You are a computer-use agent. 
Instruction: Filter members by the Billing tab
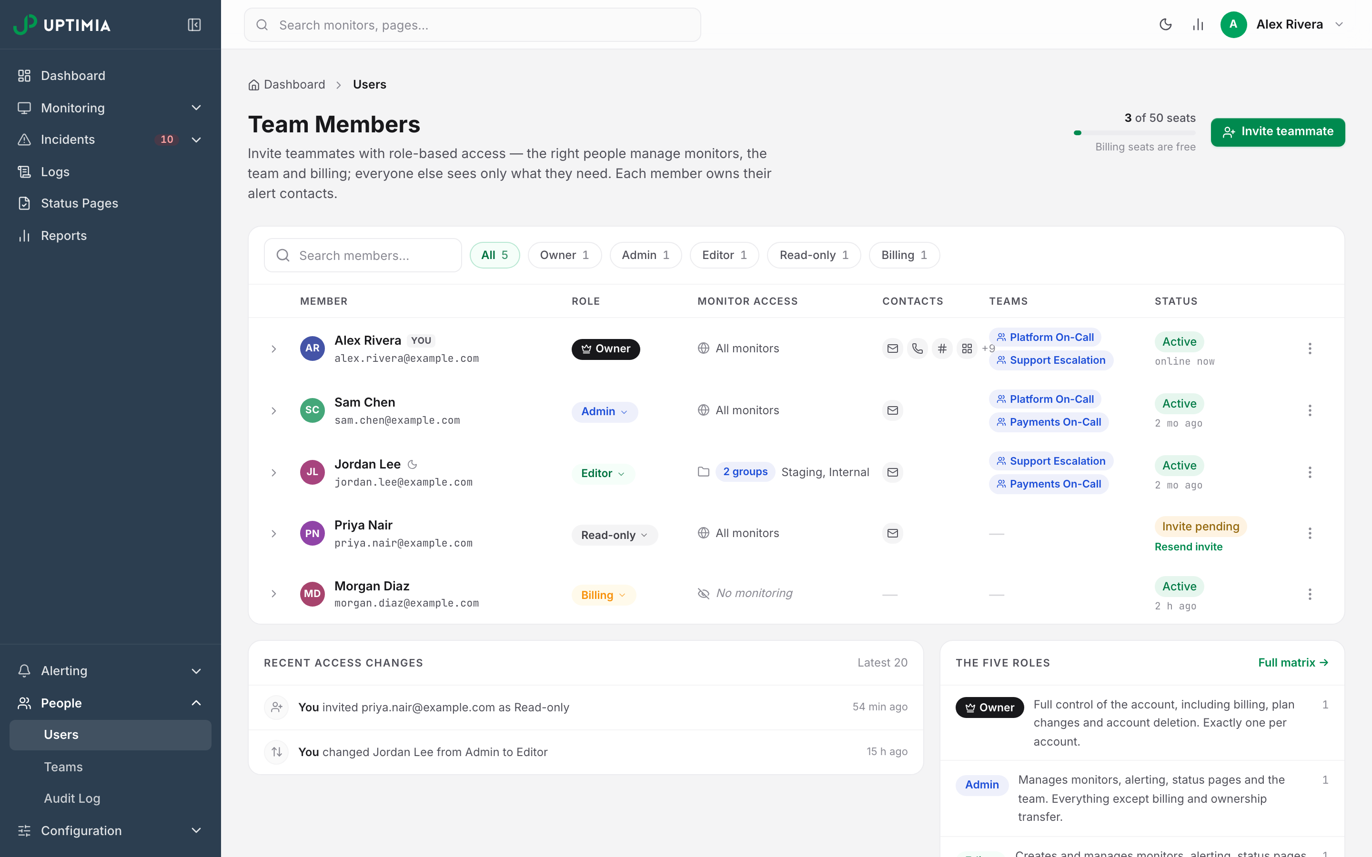(904, 255)
